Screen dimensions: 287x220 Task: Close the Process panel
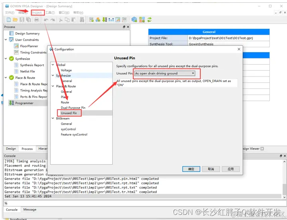(x=128, y=27)
